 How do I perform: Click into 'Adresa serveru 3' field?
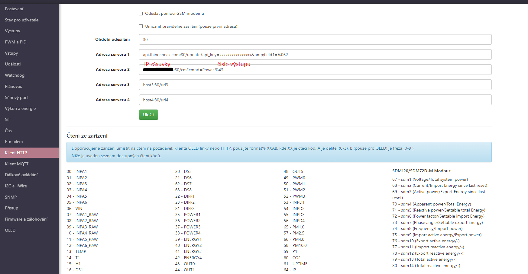coord(315,85)
